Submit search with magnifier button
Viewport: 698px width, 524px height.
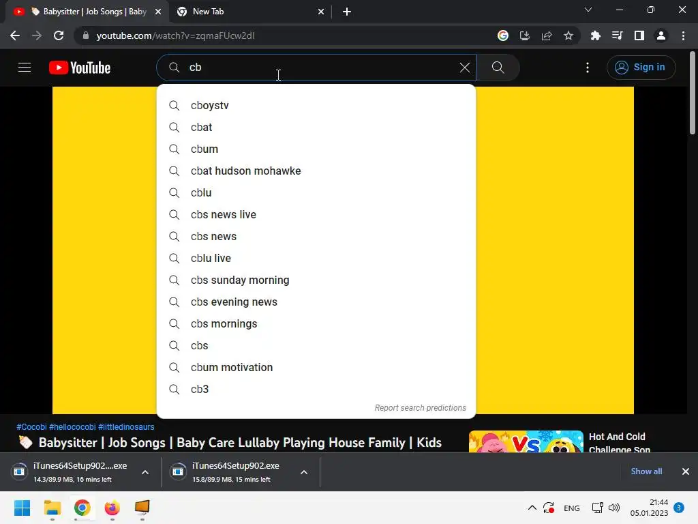pos(498,68)
